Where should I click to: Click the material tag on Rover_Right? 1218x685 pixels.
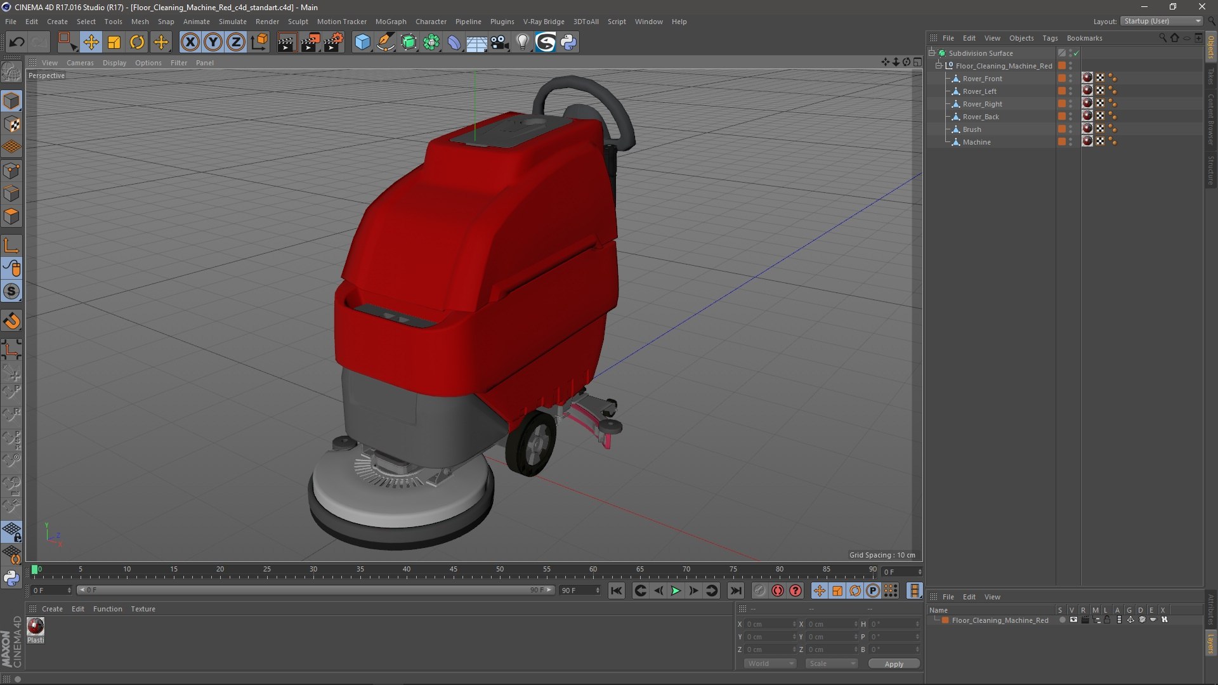(x=1087, y=103)
